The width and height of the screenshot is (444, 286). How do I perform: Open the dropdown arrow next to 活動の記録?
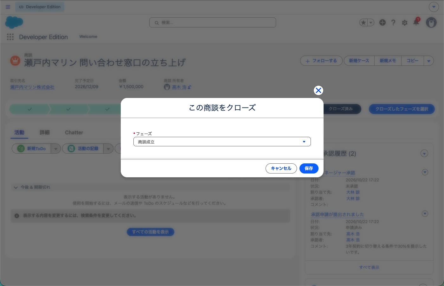(108, 149)
